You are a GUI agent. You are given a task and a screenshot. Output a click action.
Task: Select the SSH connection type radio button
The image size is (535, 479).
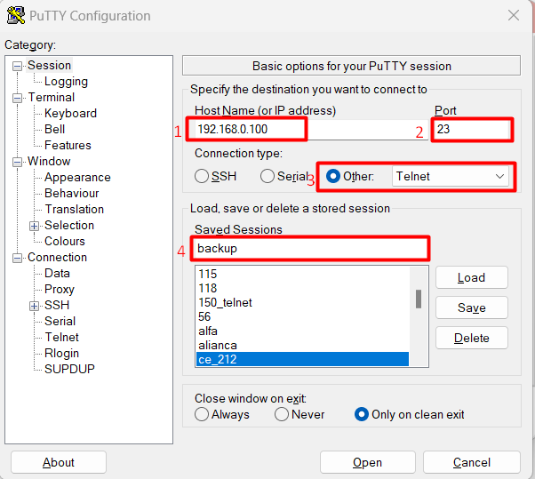[202, 176]
